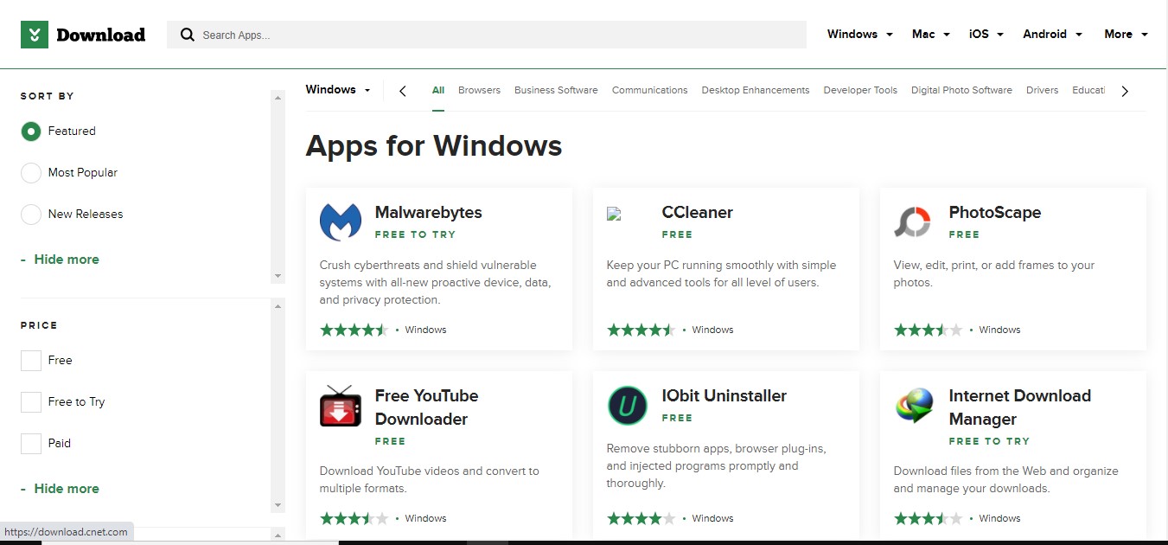The width and height of the screenshot is (1168, 545).
Task: Click CCleaner star rating
Action: pyautogui.click(x=641, y=330)
